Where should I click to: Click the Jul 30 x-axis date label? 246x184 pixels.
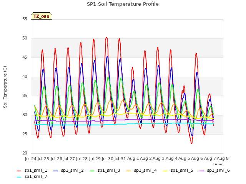click(108, 159)
